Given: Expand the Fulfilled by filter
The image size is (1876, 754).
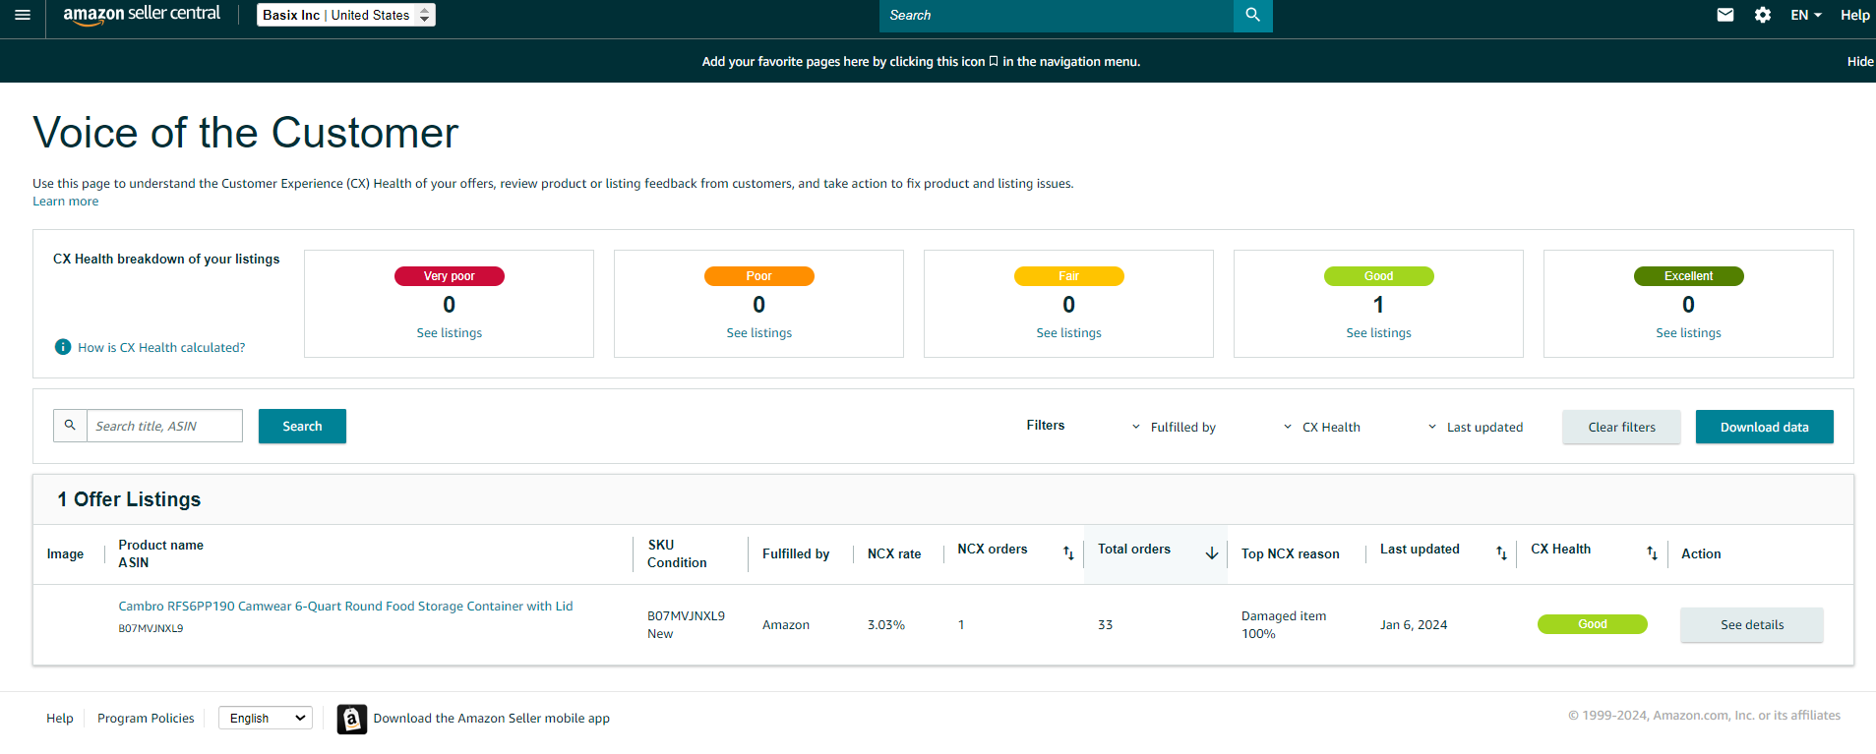Looking at the screenshot, I should [x=1174, y=427].
